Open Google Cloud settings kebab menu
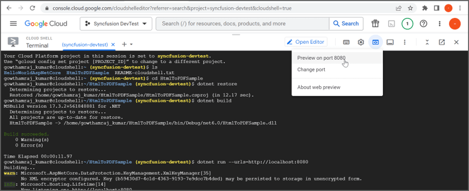This screenshot has width=469, height=191. tap(439, 24)
